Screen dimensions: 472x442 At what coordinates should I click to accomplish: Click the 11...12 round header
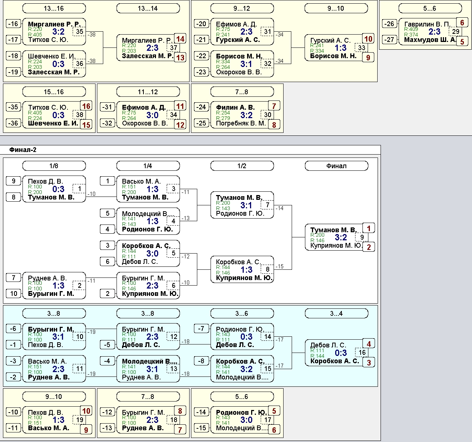(148, 92)
